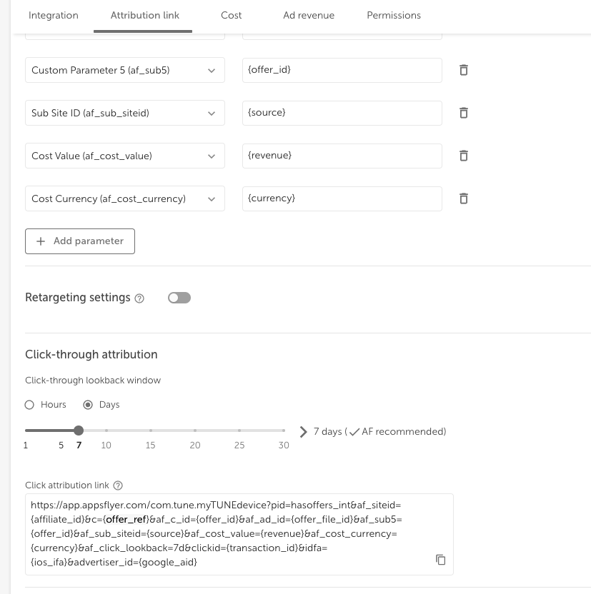This screenshot has height=594, width=591.
Task: Click the Add parameter button
Action: tap(80, 241)
